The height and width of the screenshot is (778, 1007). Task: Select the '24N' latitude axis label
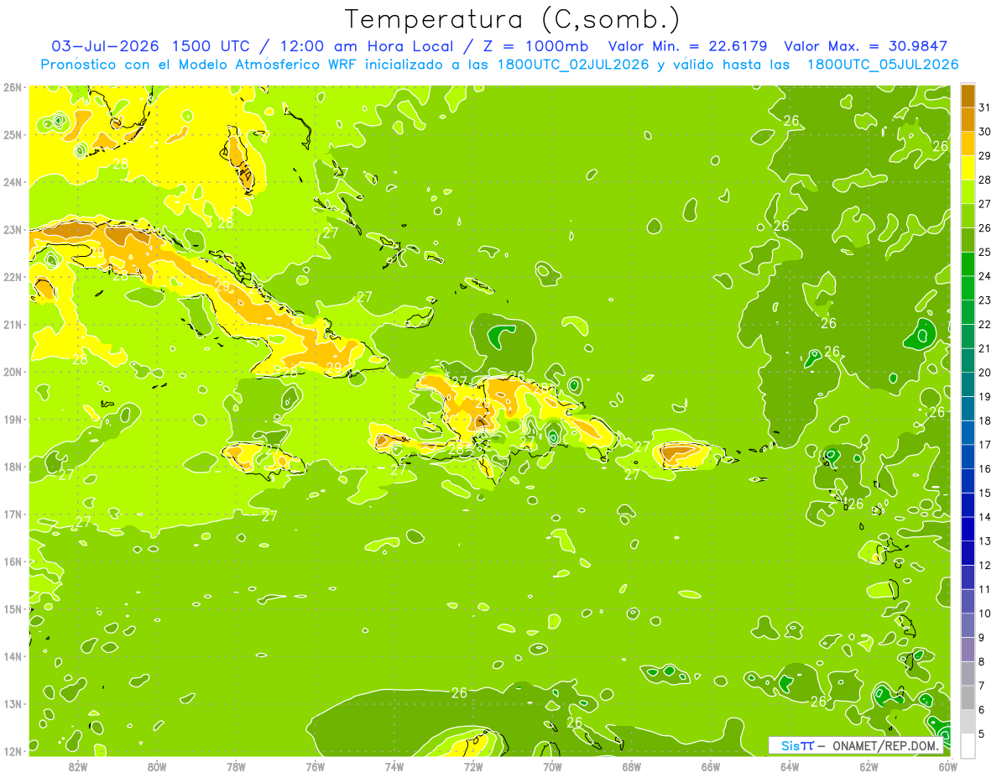point(13,182)
